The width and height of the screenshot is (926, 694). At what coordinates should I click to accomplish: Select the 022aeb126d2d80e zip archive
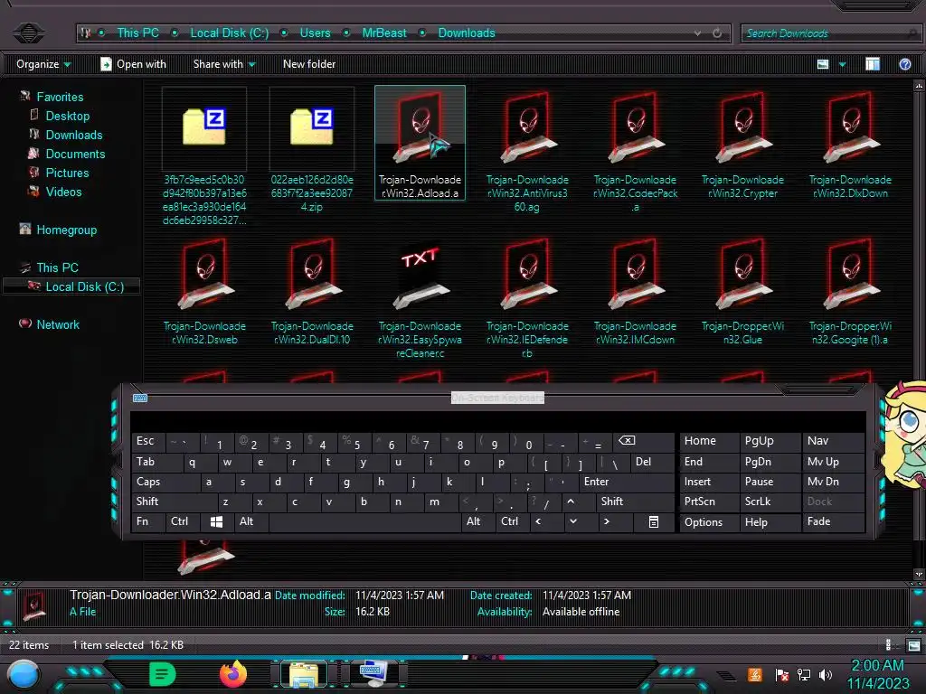coord(312,151)
